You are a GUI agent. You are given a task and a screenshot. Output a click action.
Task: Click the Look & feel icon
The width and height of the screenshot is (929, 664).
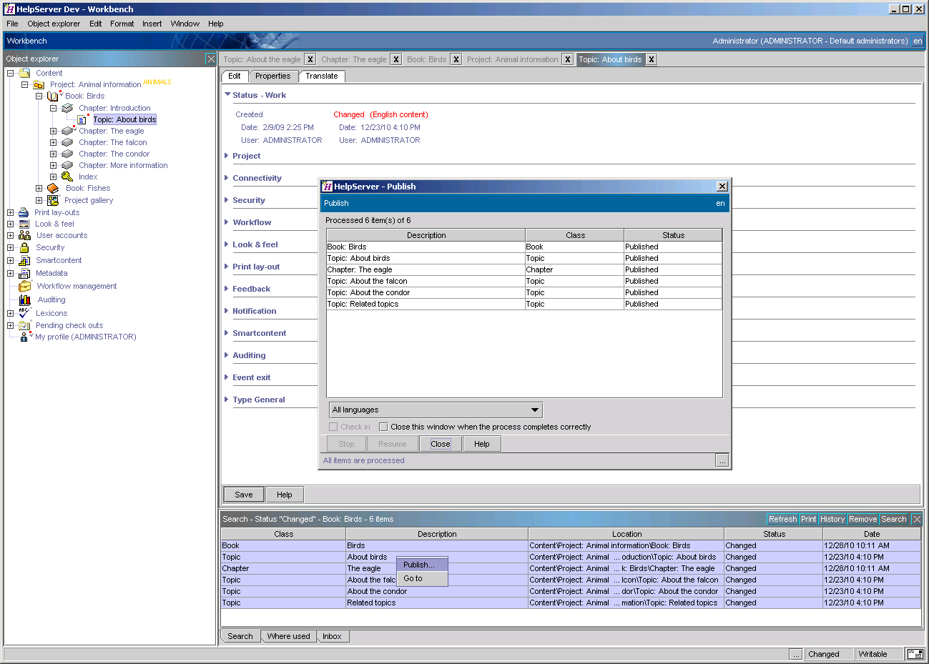point(24,224)
